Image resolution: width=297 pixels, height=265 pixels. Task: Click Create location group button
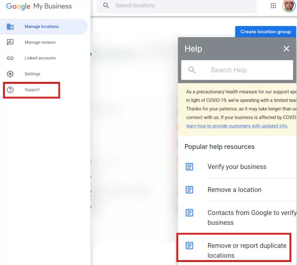click(266, 31)
